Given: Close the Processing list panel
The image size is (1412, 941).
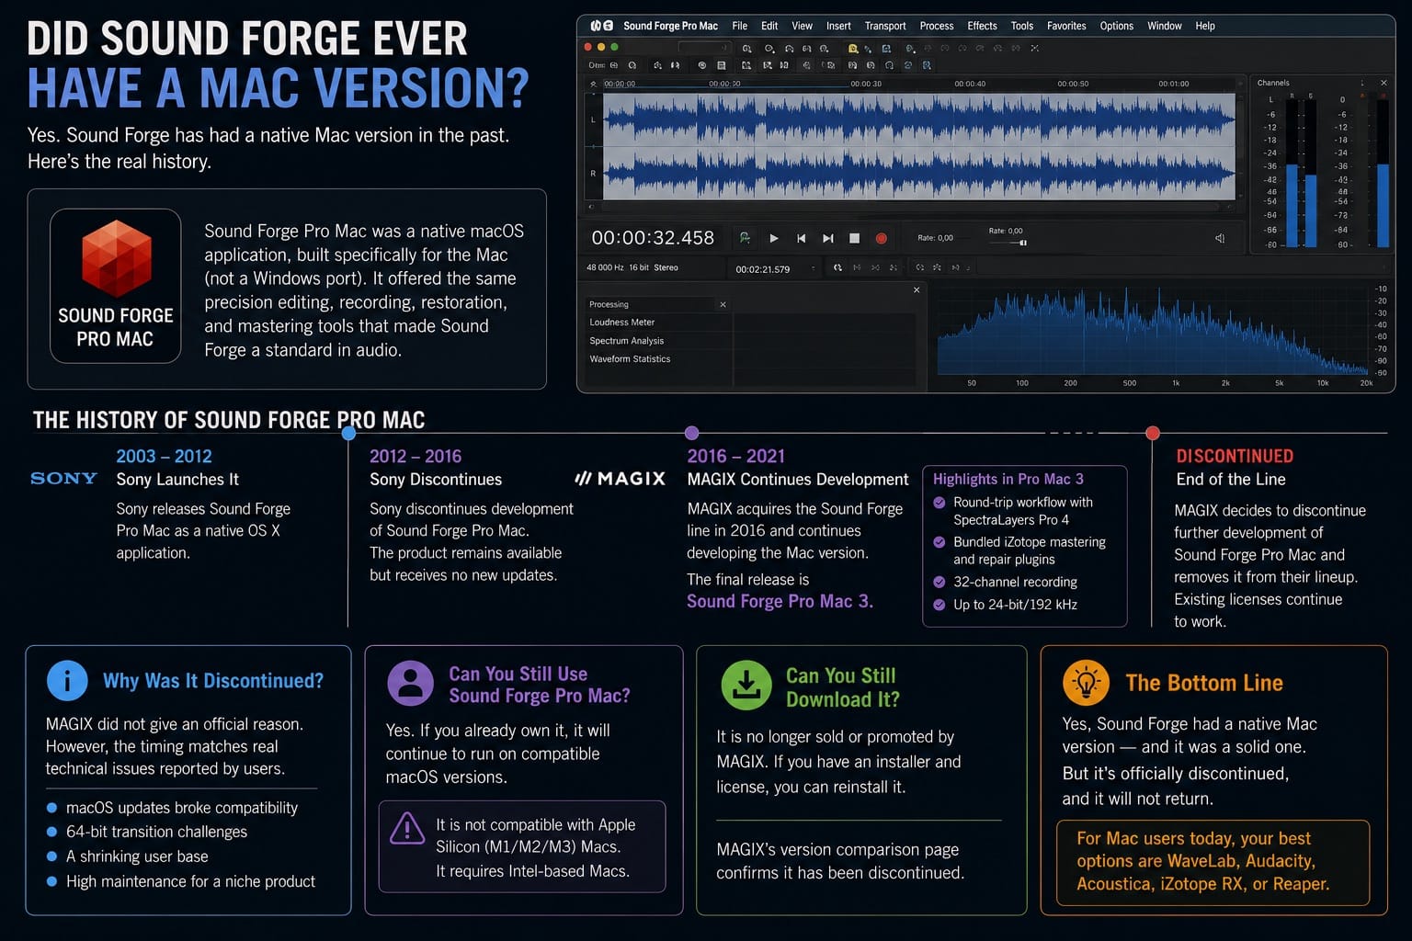Looking at the screenshot, I should click(x=723, y=304).
